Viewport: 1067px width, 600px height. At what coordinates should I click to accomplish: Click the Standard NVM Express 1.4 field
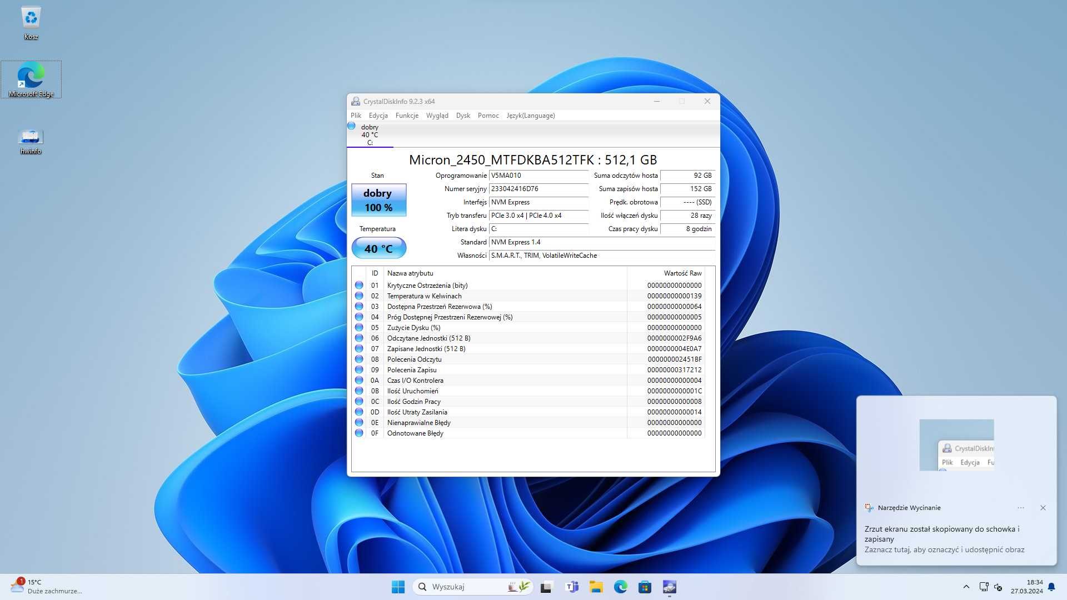[602, 242]
